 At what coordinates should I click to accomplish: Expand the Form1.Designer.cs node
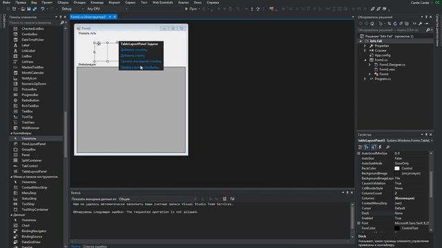pos(370,65)
